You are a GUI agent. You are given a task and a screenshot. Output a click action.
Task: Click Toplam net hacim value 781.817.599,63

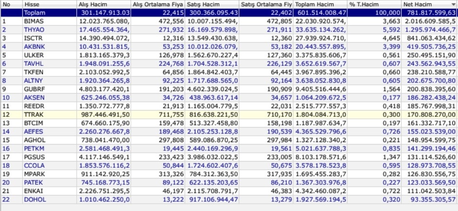(430, 13)
